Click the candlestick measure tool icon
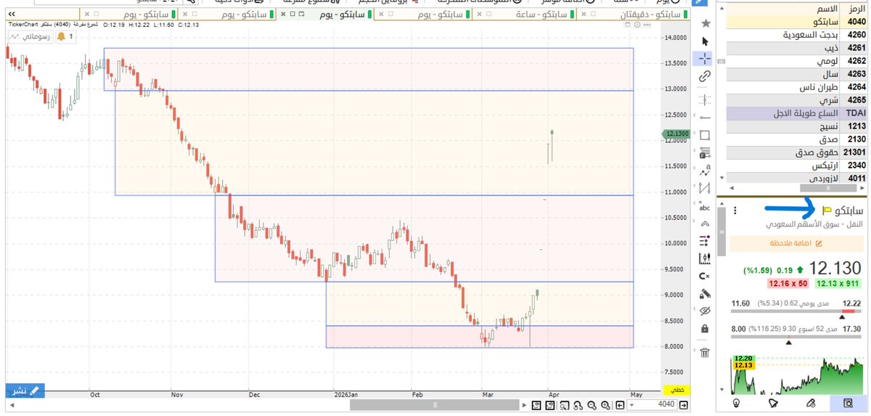 click(705, 258)
